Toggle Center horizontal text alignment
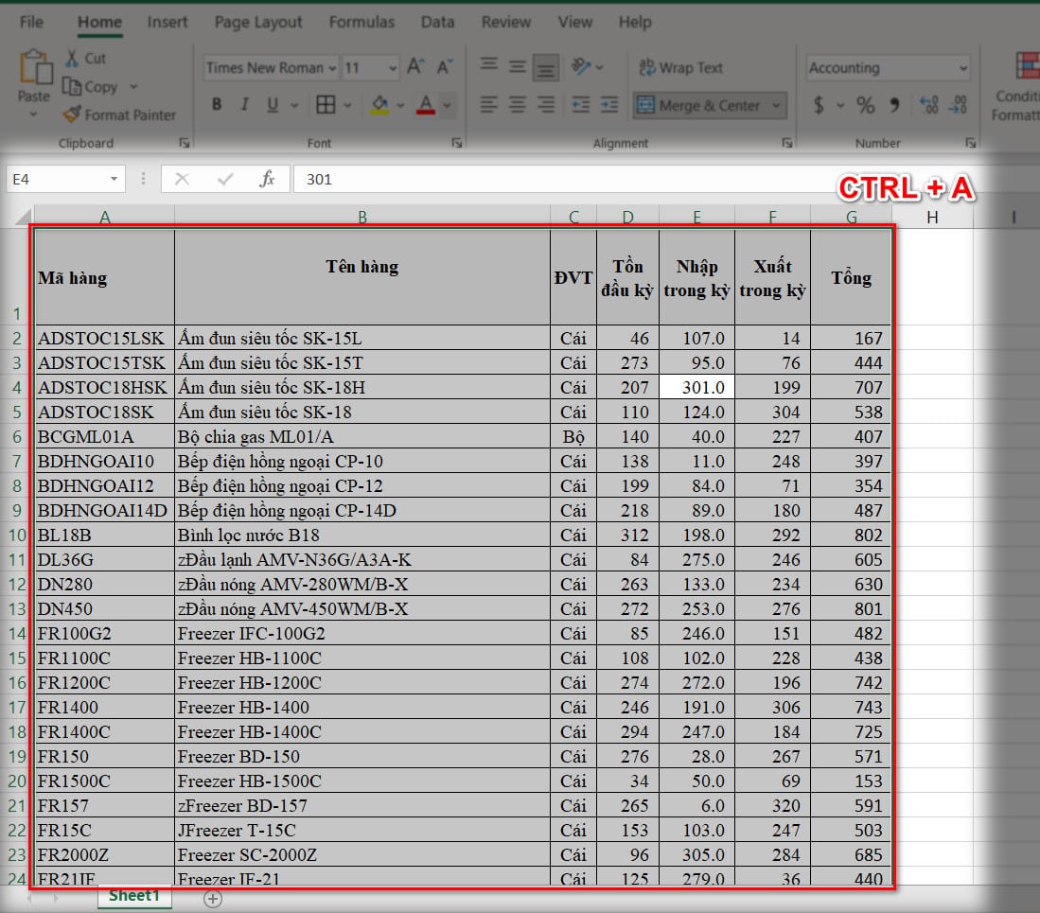The width and height of the screenshot is (1040, 913). (x=518, y=105)
